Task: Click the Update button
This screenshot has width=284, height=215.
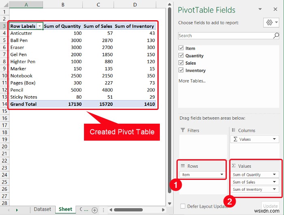Action: [x=270, y=206]
